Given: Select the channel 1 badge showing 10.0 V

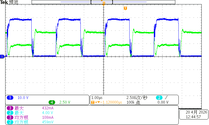Looking at the screenshot, I should (10, 98).
